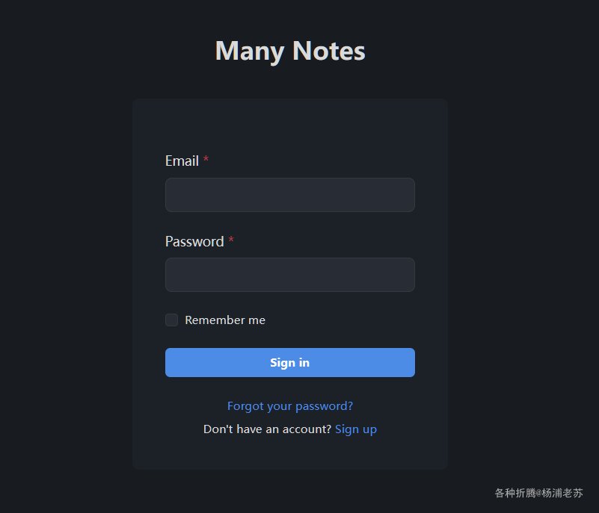Click the word Notes in the title
This screenshot has height=513, width=599.
329,51
